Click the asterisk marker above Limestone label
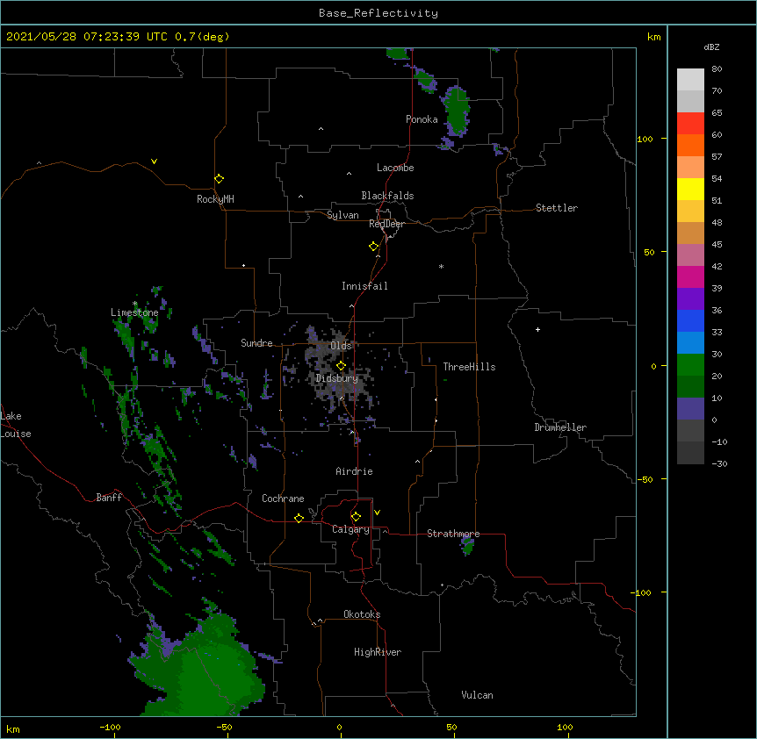The width and height of the screenshot is (757, 739). click(134, 304)
